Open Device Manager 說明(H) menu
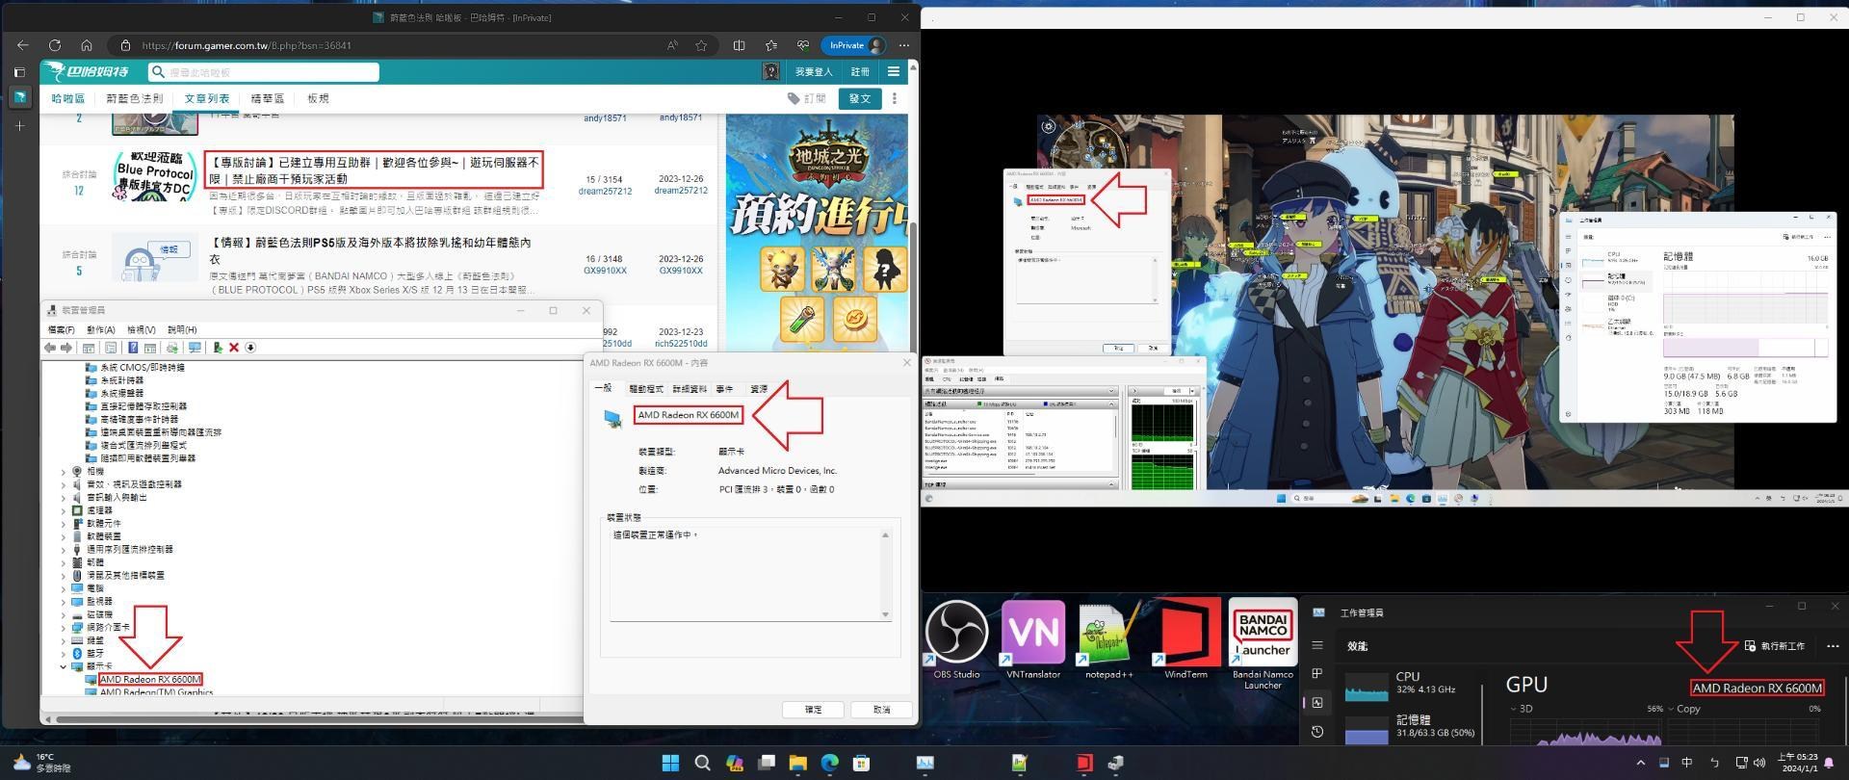 coord(182,330)
